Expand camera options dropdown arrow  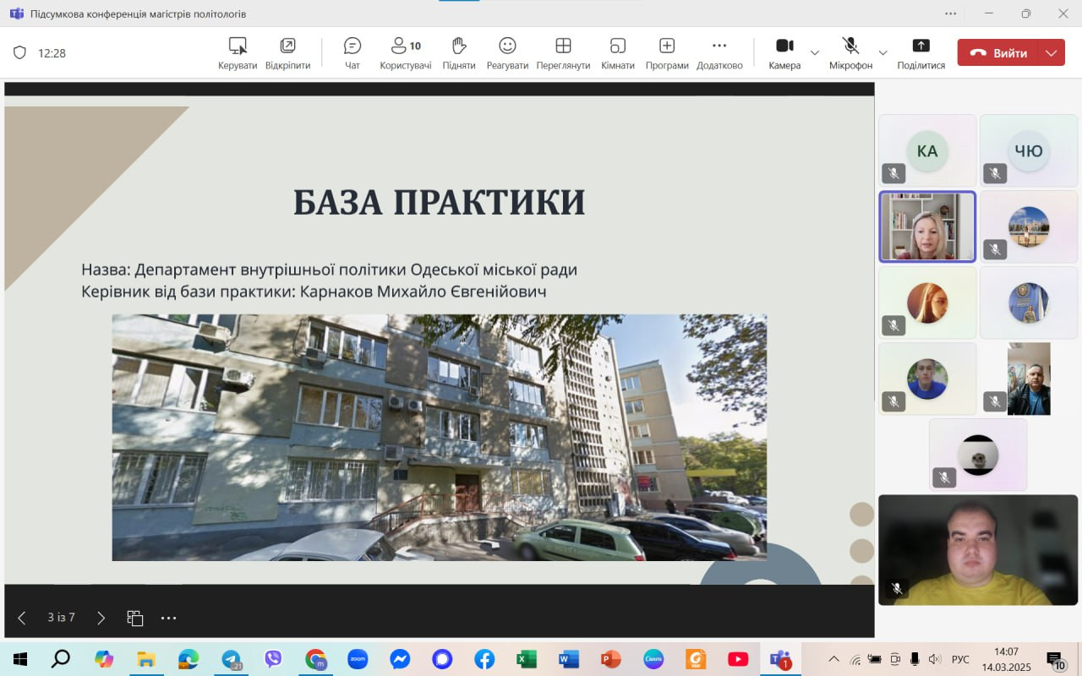click(815, 52)
